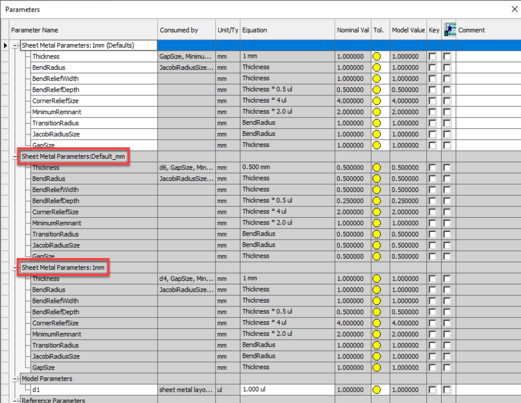Collapse the Model Parameters group

(15, 378)
